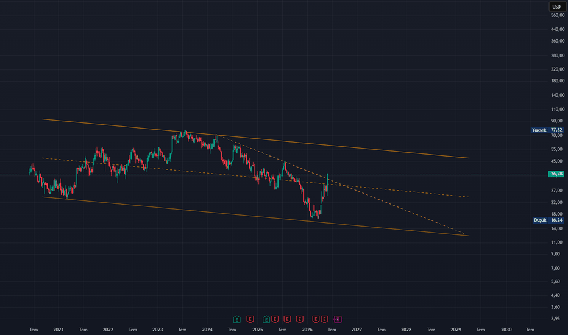Select the Yüksek 77,32 high price label
This screenshot has width=568, height=335.
(x=547, y=130)
